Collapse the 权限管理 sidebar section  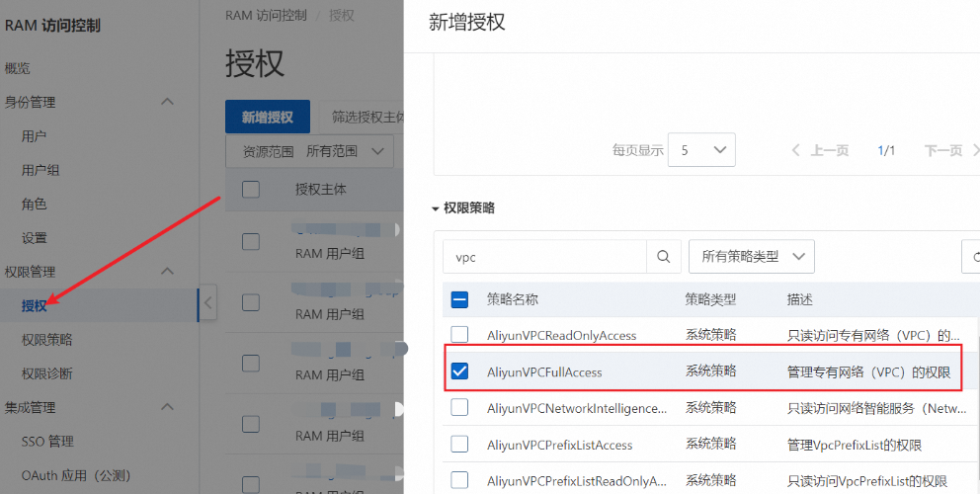(167, 272)
